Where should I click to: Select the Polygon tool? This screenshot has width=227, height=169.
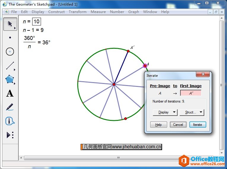pyautogui.click(x=10, y=79)
